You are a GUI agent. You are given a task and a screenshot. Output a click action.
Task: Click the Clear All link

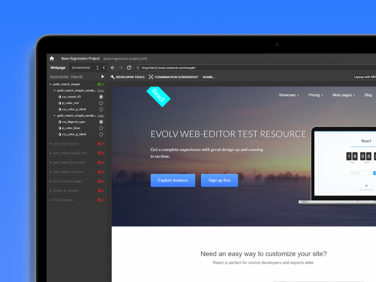[x=76, y=76]
